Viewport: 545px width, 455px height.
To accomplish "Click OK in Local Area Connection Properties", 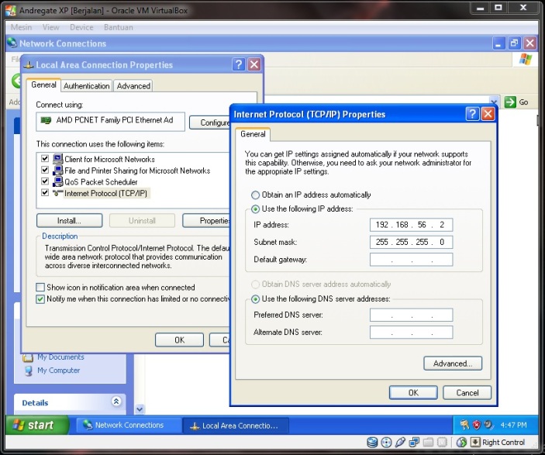I will 179,340.
